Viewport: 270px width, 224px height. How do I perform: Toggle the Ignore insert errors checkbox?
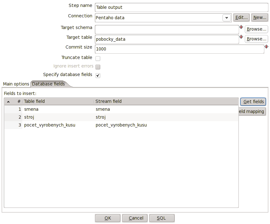pos(98,67)
